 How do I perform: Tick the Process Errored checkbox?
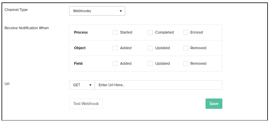click(186, 32)
